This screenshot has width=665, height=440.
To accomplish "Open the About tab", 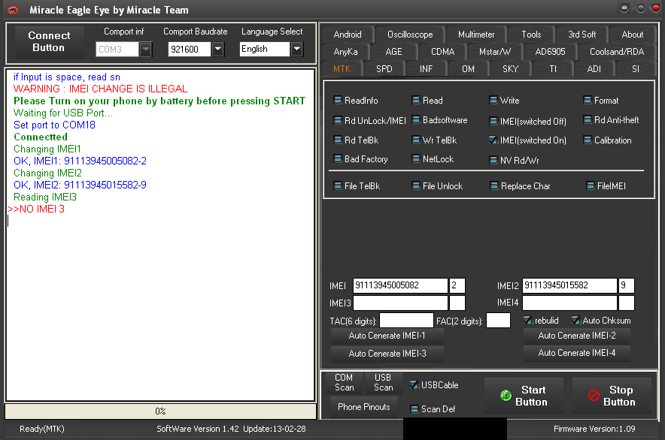I will tap(633, 35).
